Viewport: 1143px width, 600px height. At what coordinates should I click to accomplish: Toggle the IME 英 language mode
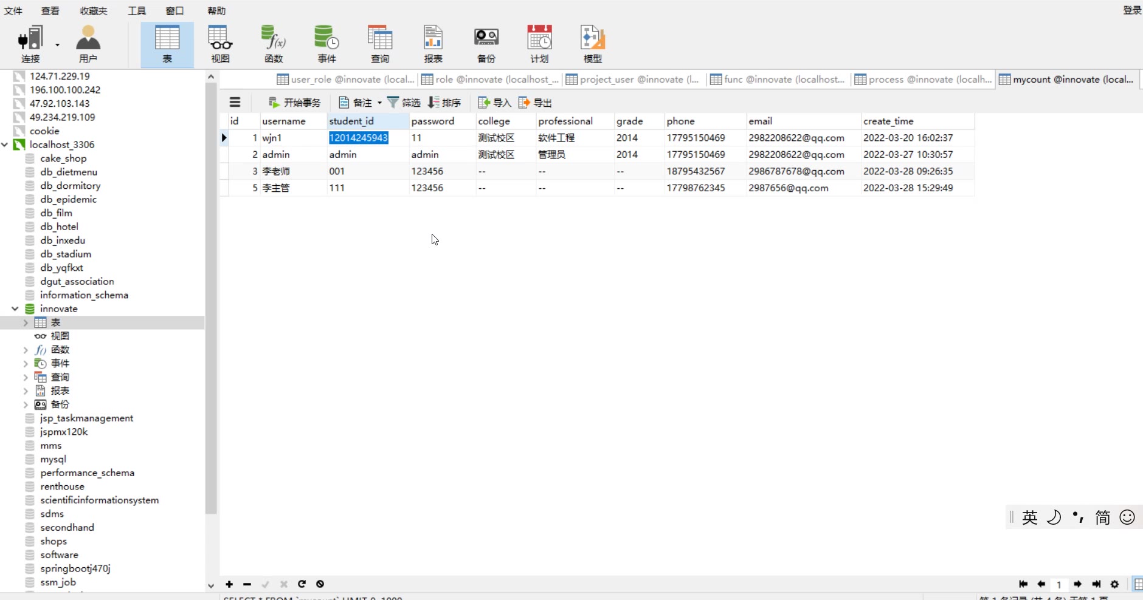point(1030,517)
